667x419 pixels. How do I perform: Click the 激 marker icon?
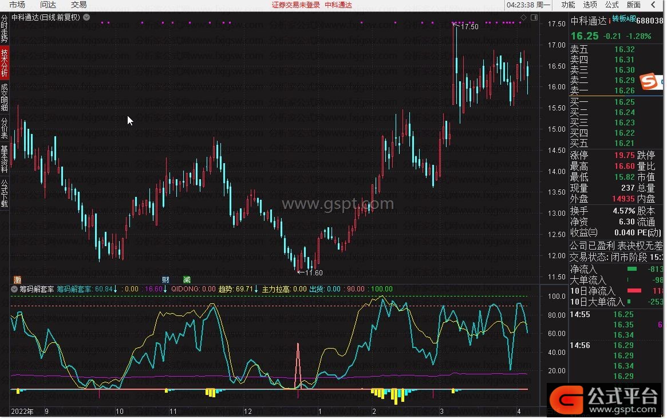[x=17, y=279]
